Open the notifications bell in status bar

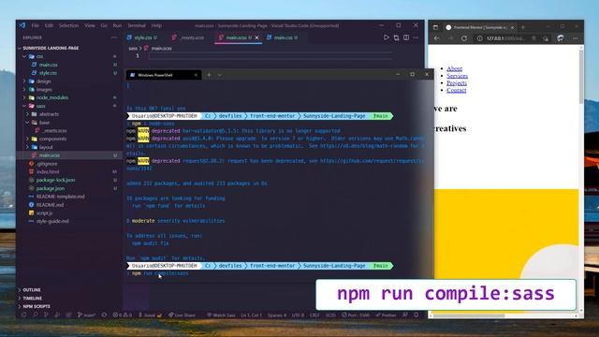pos(416,315)
